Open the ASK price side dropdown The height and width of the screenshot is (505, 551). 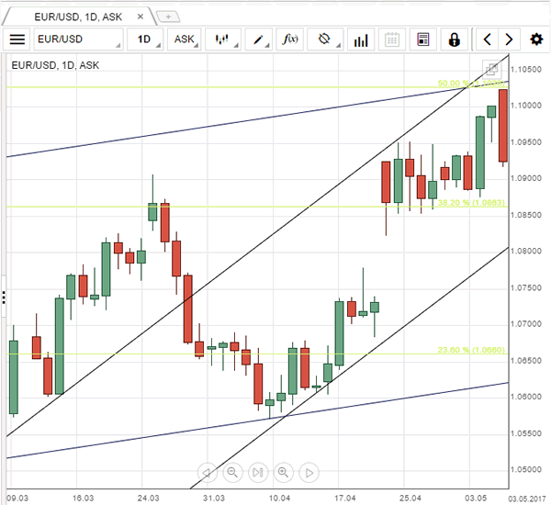pos(185,39)
